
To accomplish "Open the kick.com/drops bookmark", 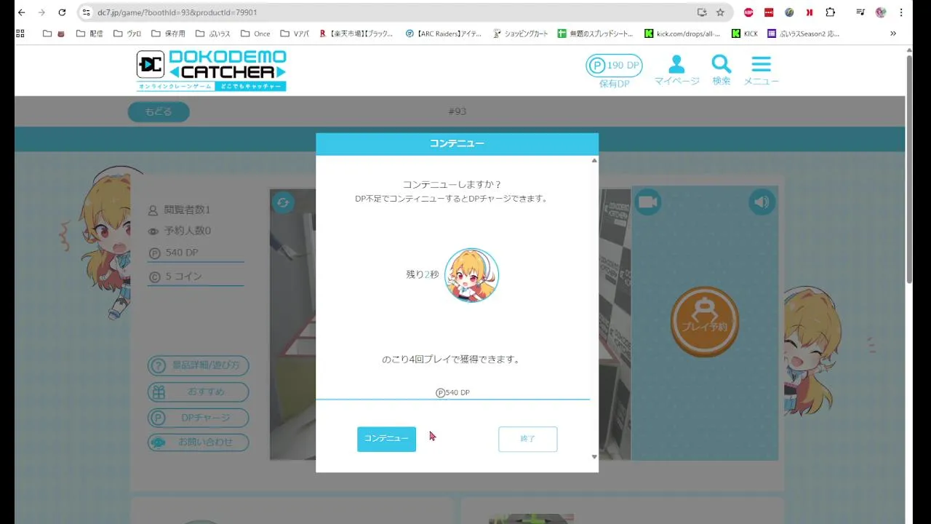I will 683,33.
